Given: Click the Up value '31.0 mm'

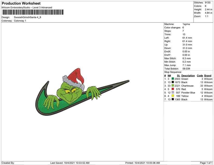Looking at the screenshot, I should click(x=187, y=45).
